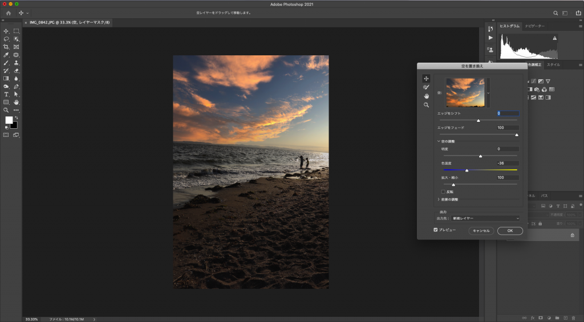The image size is (584, 322).
Task: Choose the Horizontal Type tool
Action: coord(6,94)
